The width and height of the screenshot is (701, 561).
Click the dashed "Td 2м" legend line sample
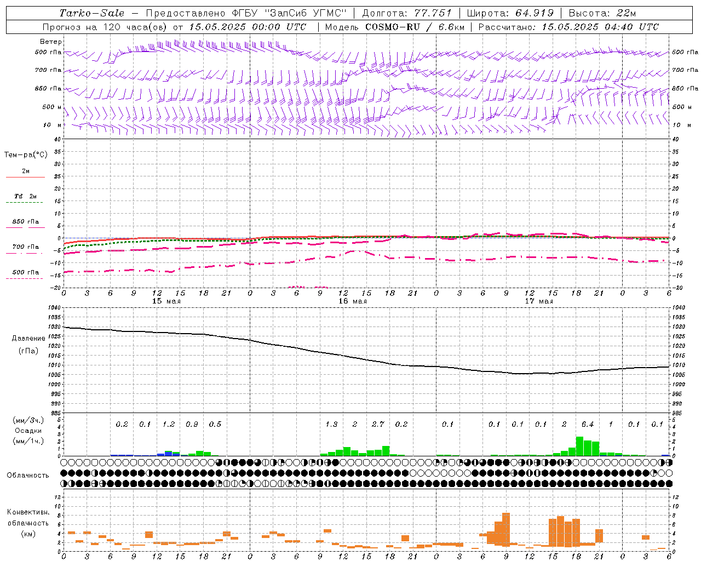point(25,203)
